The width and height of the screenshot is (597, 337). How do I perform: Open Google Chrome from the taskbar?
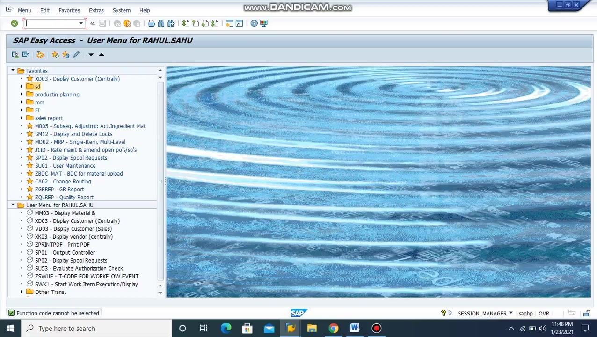coord(333,329)
